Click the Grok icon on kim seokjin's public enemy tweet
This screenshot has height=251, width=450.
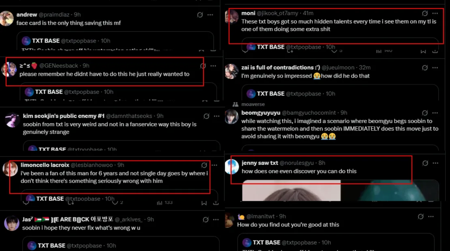(x=206, y=116)
